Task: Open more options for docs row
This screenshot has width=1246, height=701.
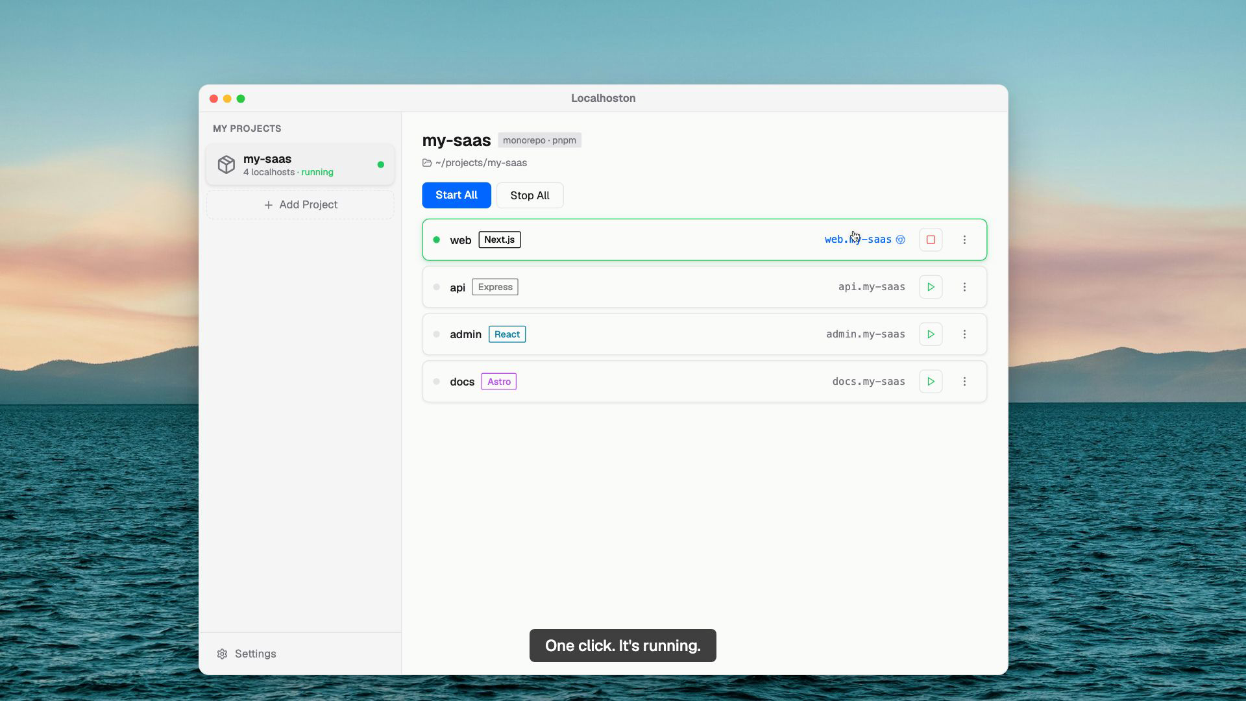Action: [964, 382]
